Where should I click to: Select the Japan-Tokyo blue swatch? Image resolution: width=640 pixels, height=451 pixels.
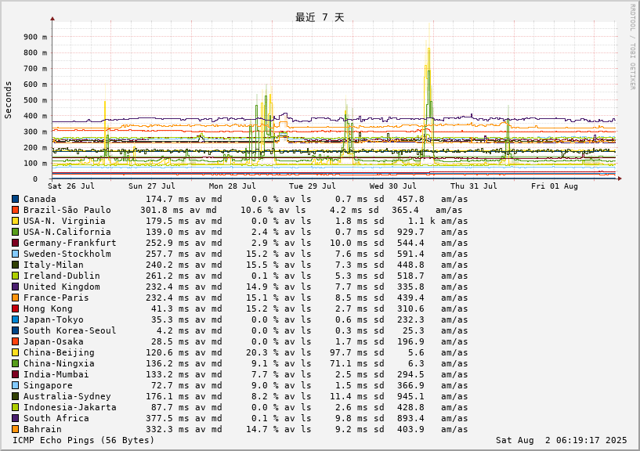(16, 320)
